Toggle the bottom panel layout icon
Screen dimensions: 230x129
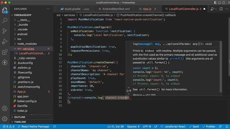click(x=220, y=3)
